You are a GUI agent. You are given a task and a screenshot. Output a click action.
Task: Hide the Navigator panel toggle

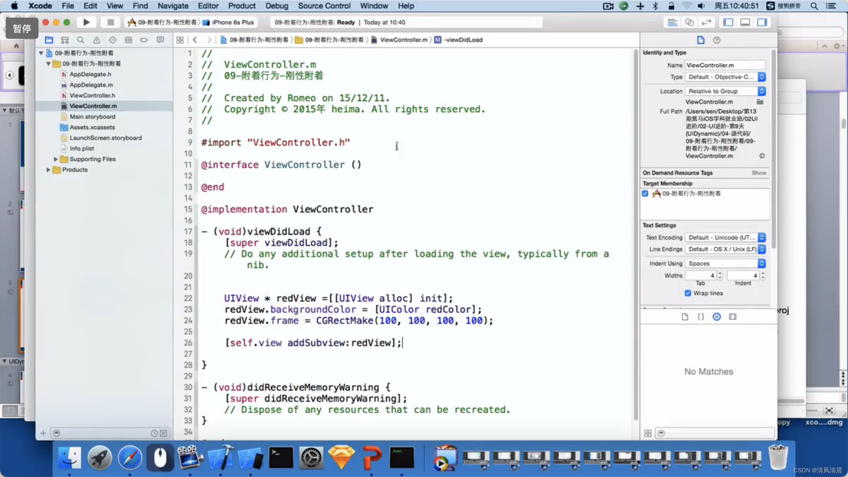coord(728,22)
